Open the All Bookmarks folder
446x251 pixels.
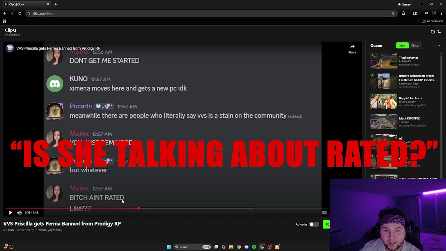[x=432, y=21]
